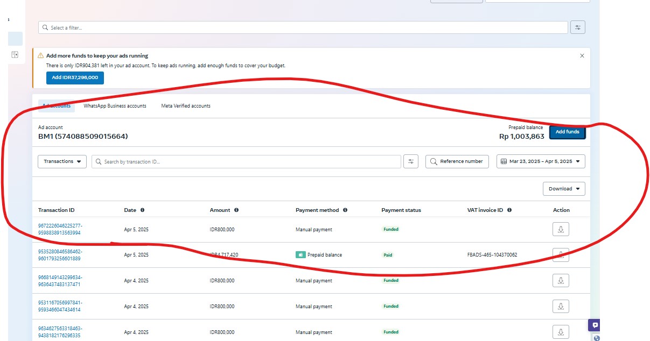Toggle the left sidebar panel icon

(x=15, y=54)
